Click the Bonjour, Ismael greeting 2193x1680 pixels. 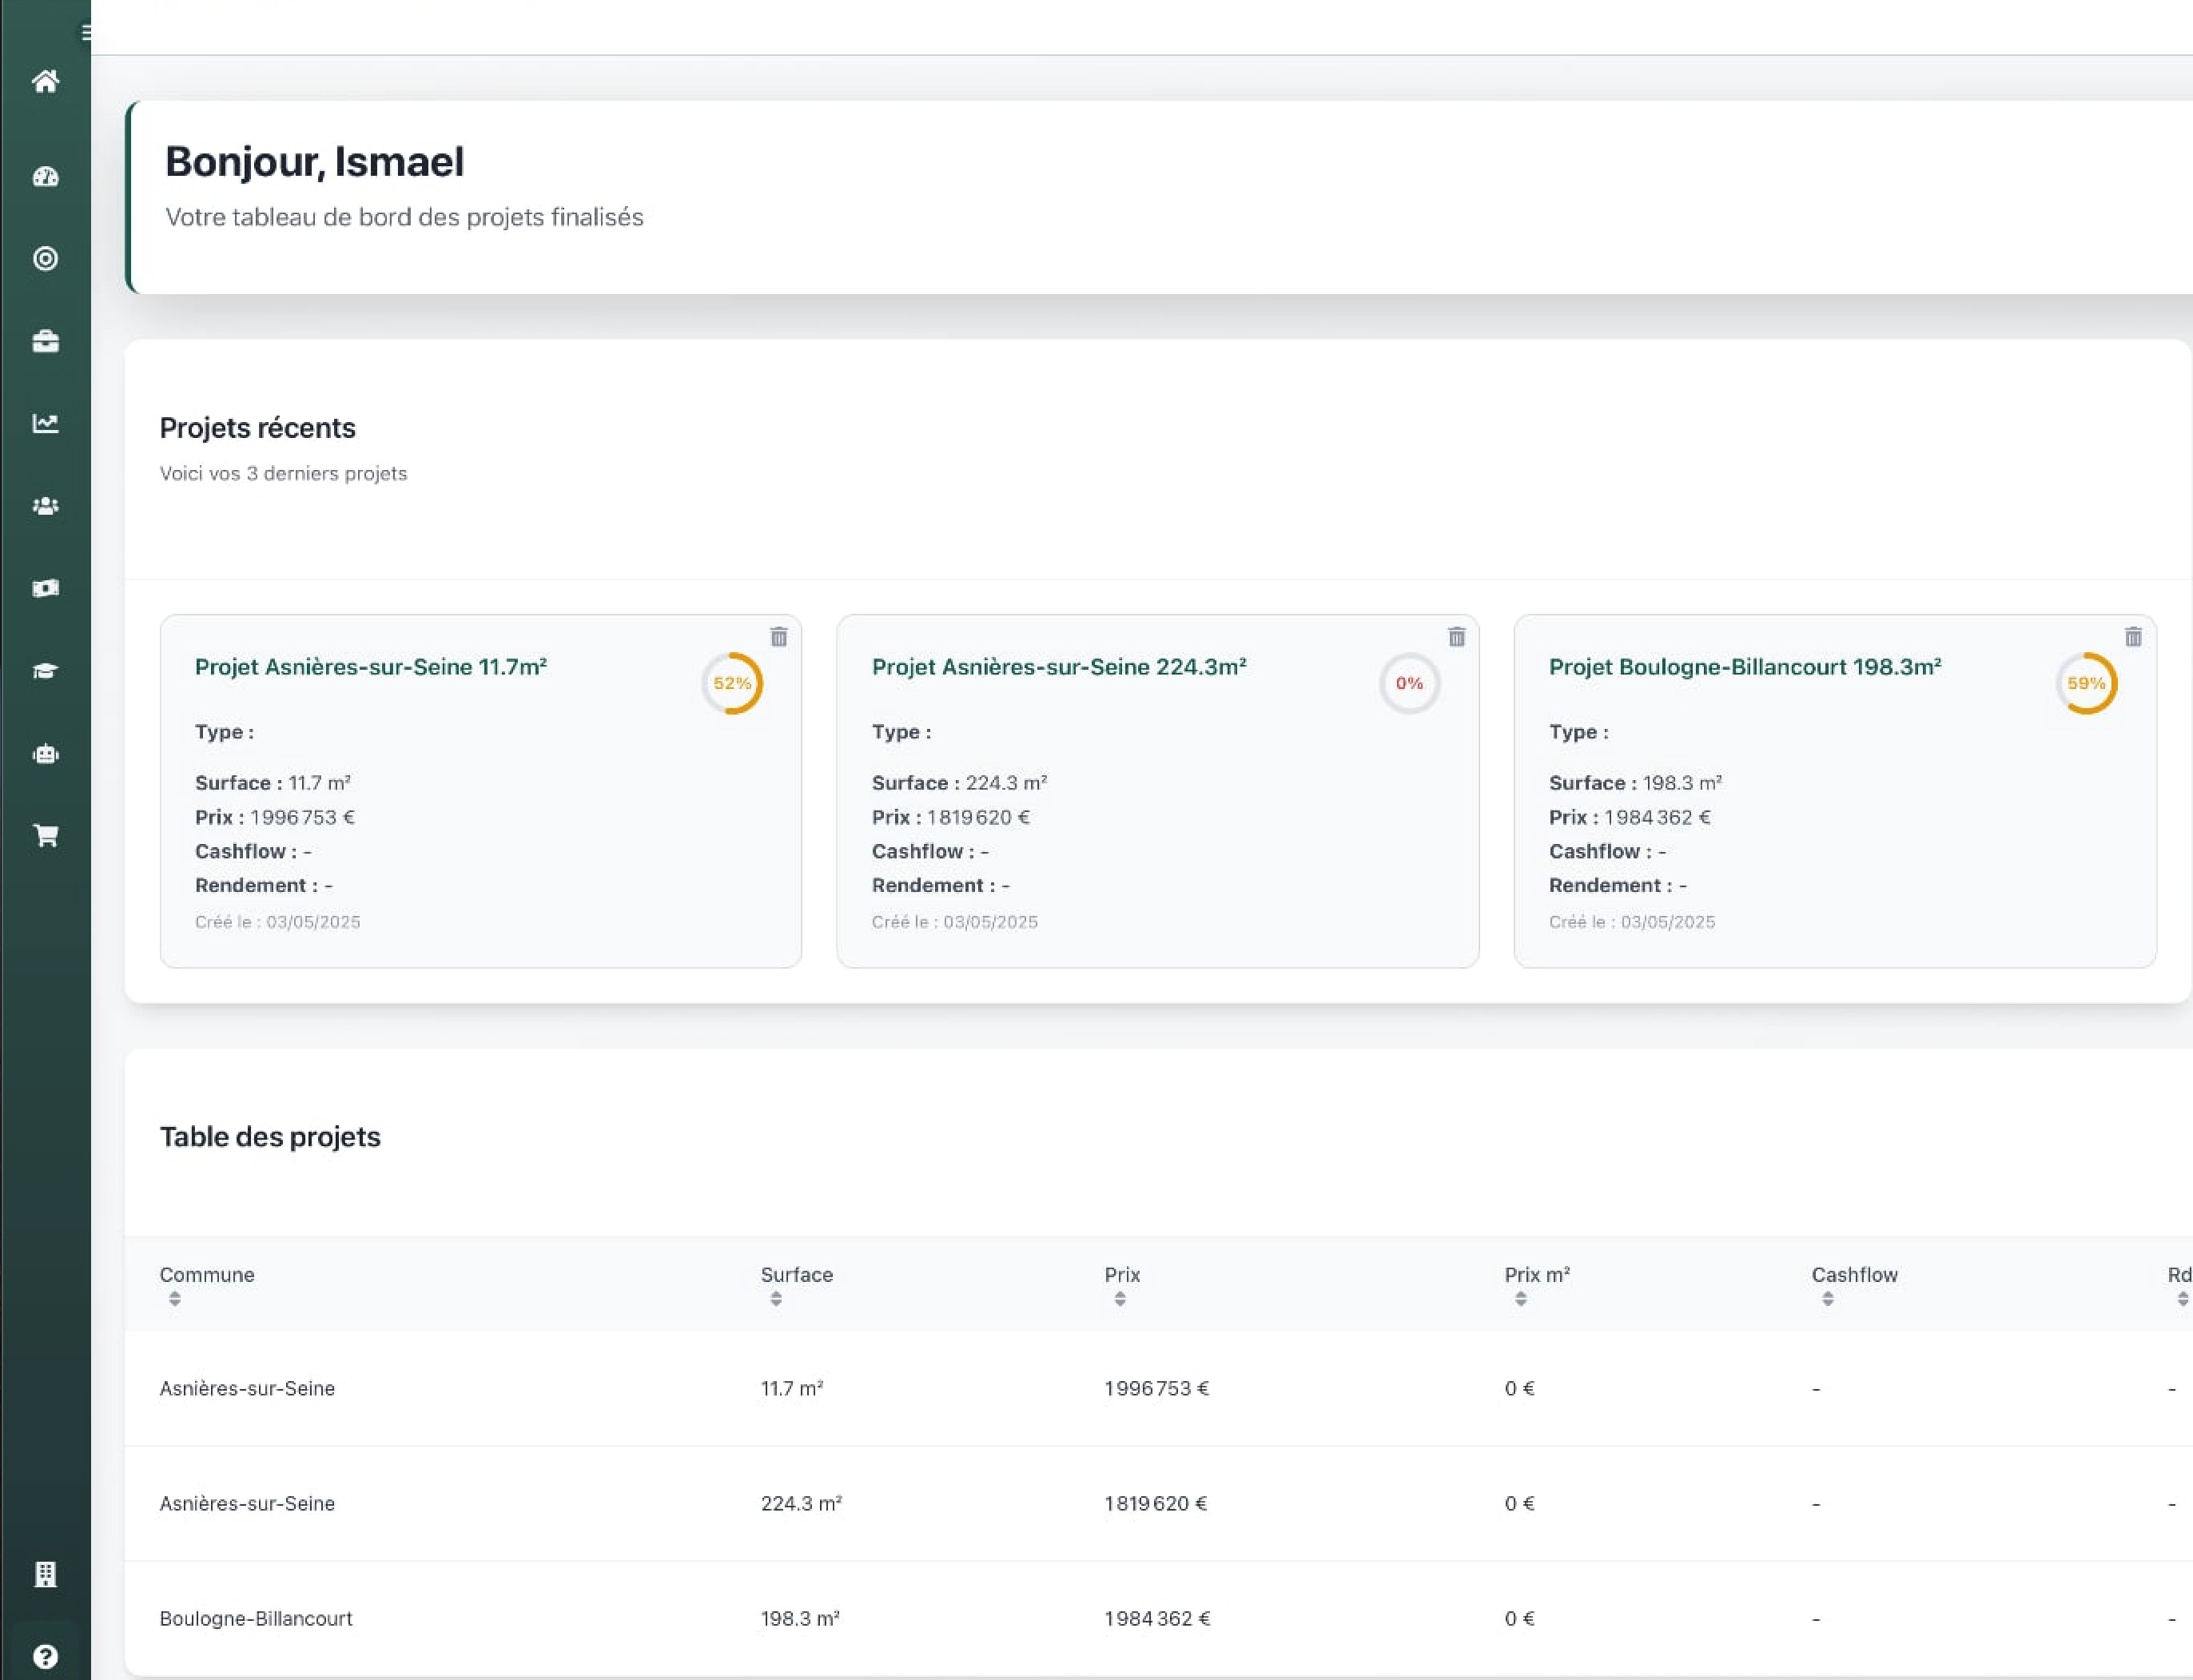tap(315, 162)
